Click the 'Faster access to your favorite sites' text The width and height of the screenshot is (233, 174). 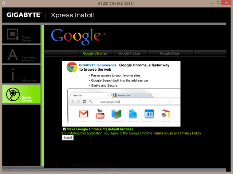point(116,75)
